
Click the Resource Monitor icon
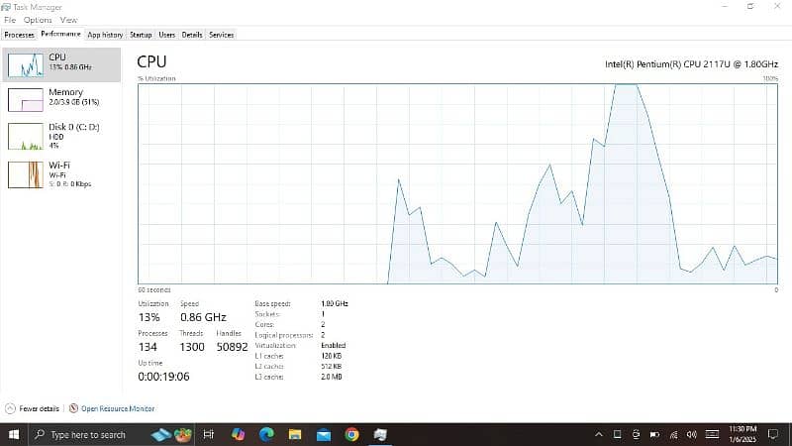coord(73,408)
